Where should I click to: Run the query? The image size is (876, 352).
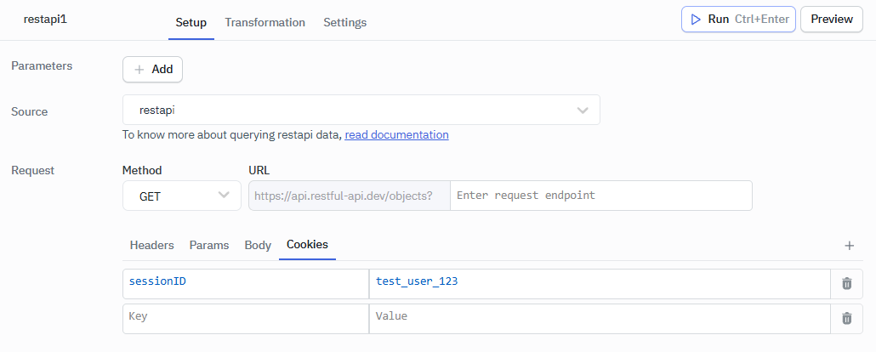[737, 20]
